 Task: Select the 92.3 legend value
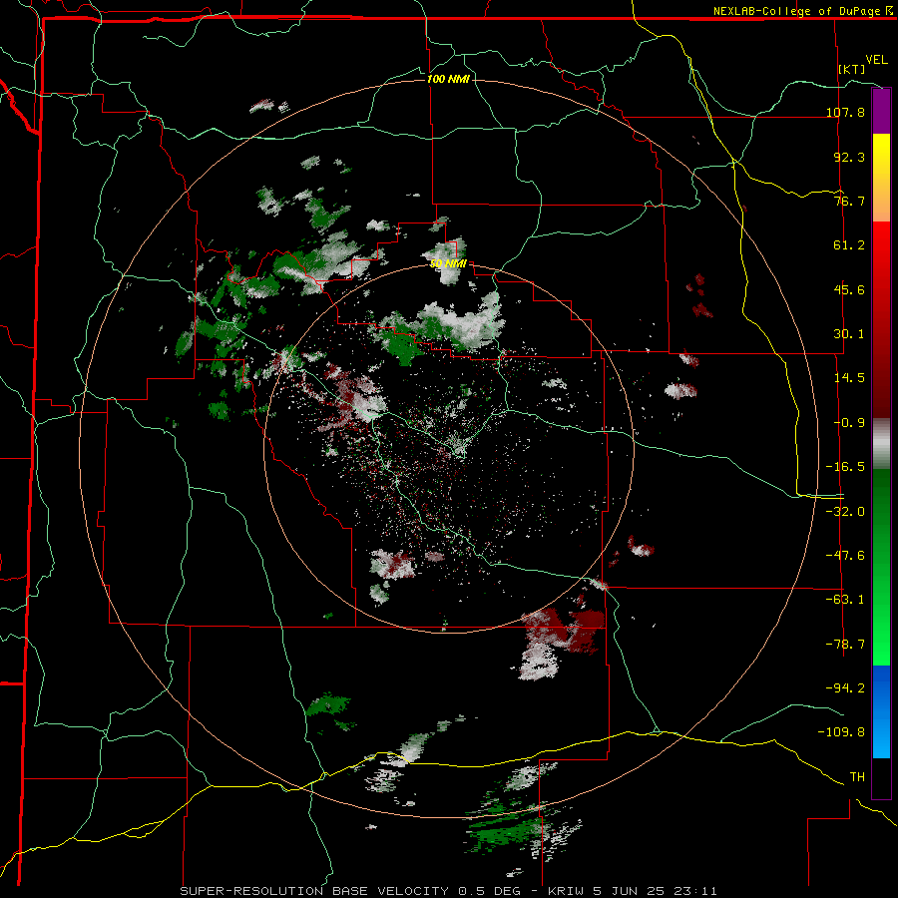(849, 157)
